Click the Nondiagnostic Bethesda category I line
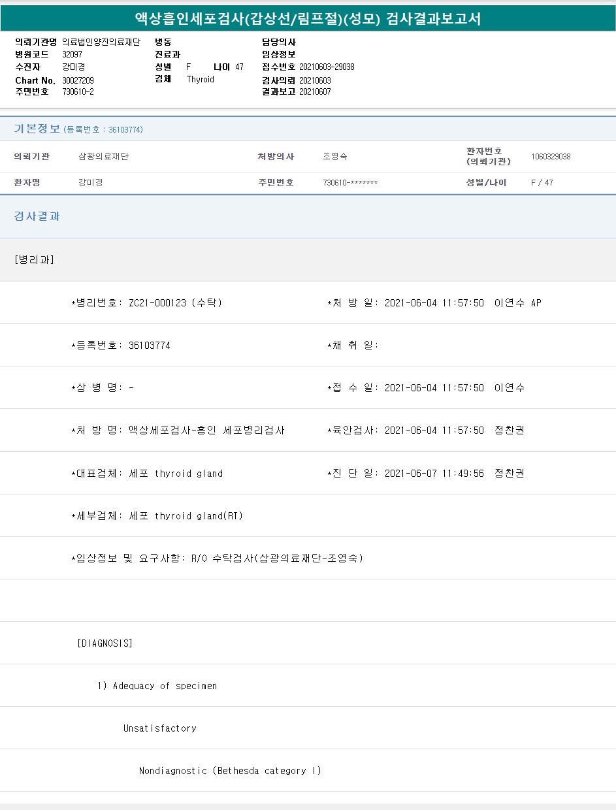The height and width of the screenshot is (810, 616). (230, 771)
